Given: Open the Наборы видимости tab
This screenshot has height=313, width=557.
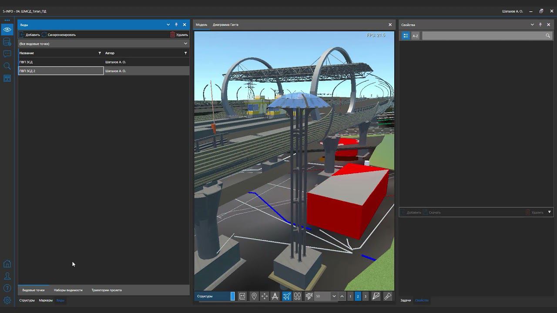Looking at the screenshot, I should pos(68,290).
